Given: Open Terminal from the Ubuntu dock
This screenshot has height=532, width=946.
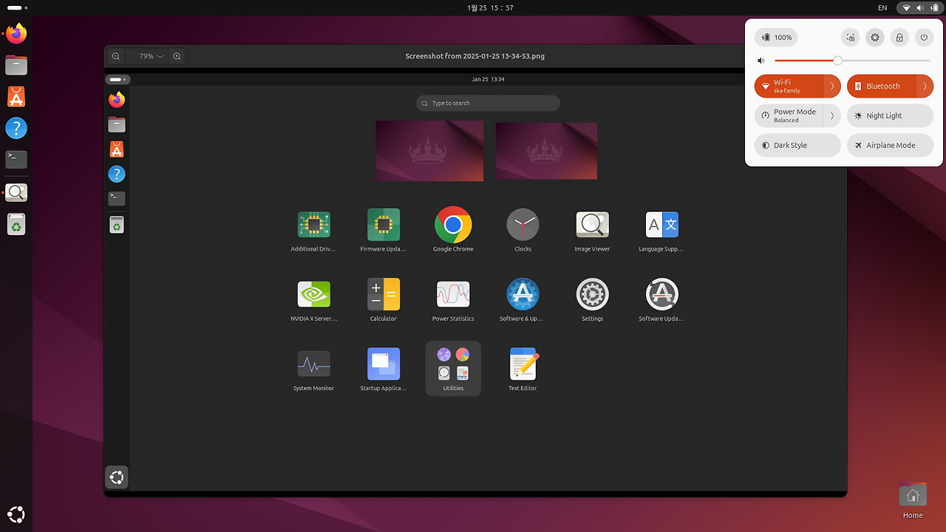Looking at the screenshot, I should [16, 159].
